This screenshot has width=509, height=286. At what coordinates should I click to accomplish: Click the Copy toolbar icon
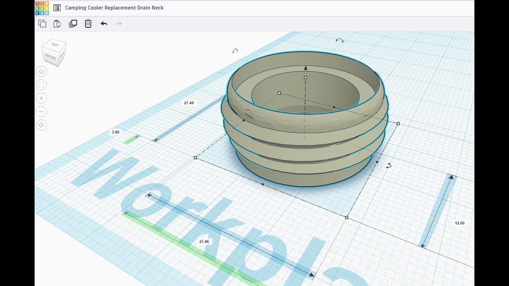[42, 23]
